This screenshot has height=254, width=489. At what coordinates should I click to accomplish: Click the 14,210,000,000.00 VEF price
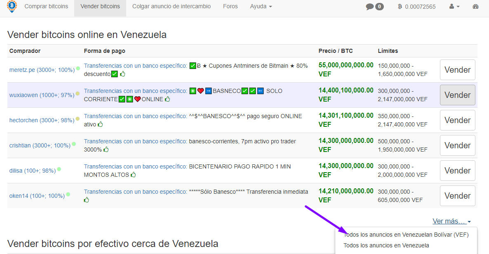[346, 196]
